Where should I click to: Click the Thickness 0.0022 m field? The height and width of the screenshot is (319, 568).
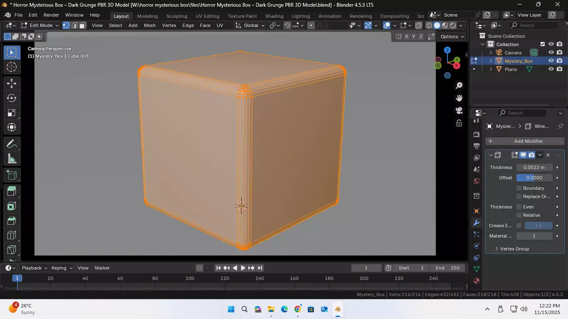pos(534,167)
